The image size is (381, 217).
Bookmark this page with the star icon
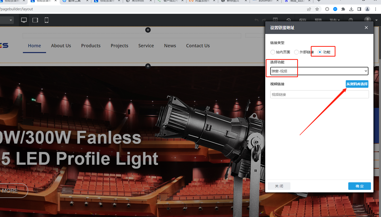coord(317,9)
